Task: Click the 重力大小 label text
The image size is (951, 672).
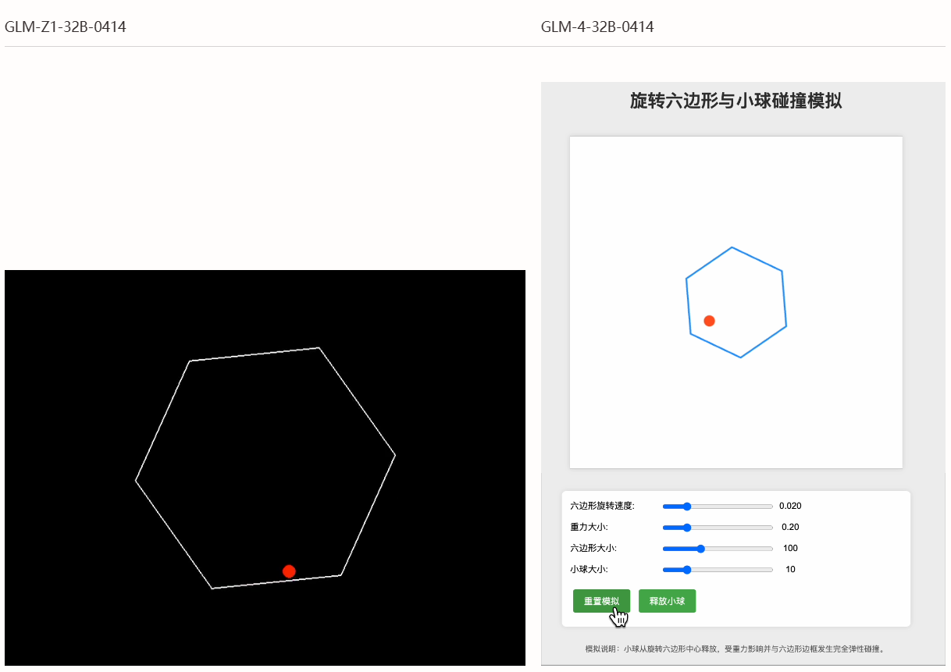Action: click(584, 527)
